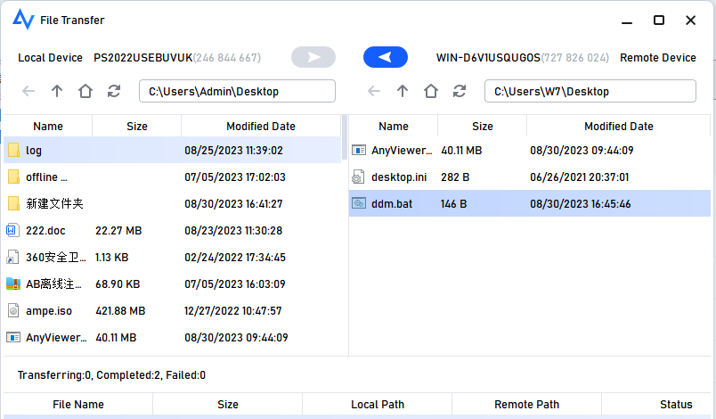Open remote device home folder
716x419 pixels.
431,91
